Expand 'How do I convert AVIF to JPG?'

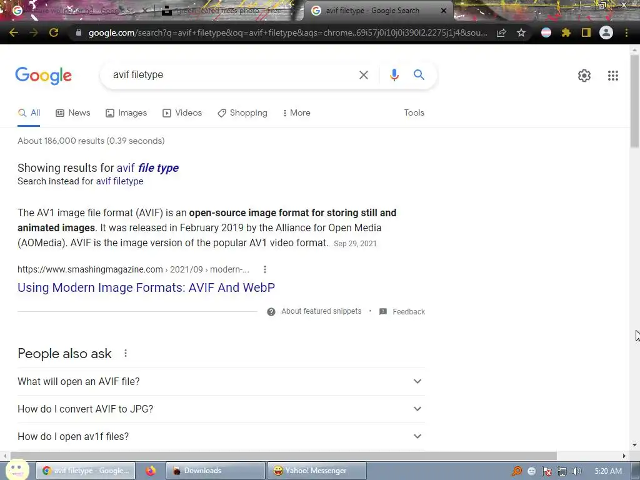221,409
